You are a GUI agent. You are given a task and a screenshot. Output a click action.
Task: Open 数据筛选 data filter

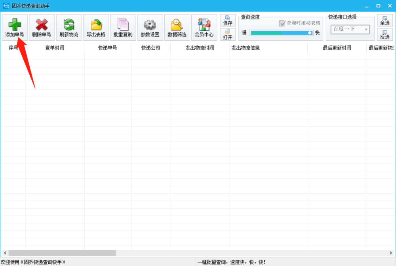pos(177,28)
